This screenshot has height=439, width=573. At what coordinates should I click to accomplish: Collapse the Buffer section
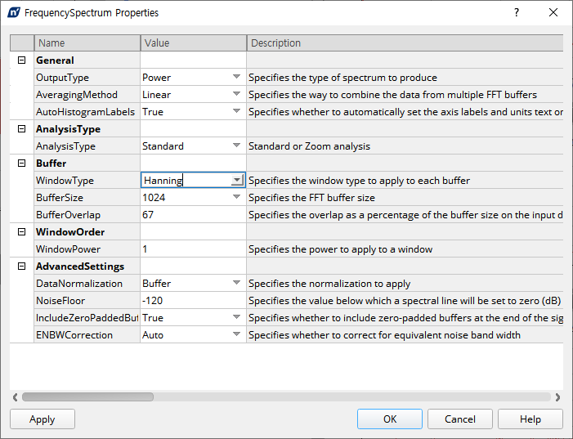tap(21, 163)
